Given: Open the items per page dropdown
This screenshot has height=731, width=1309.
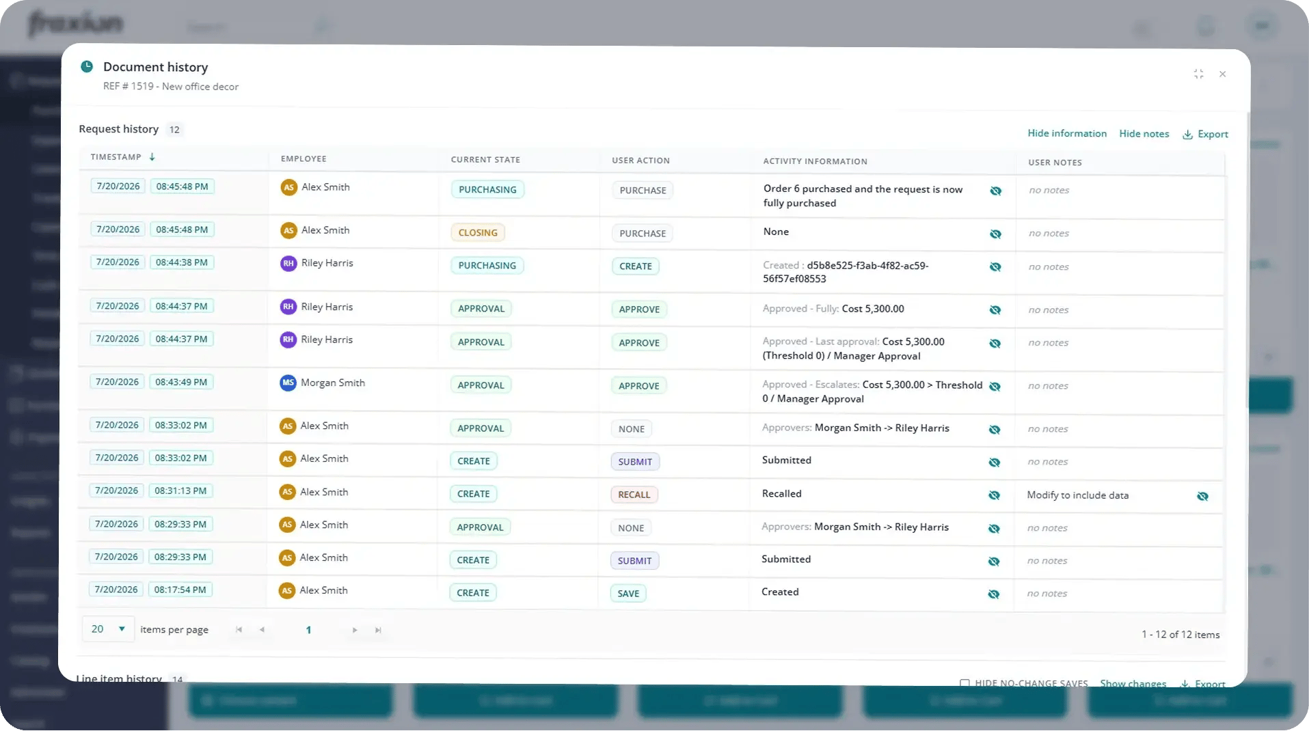Looking at the screenshot, I should (x=108, y=629).
